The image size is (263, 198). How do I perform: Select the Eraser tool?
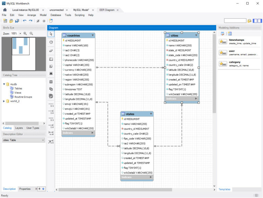pyautogui.click(x=51, y=51)
